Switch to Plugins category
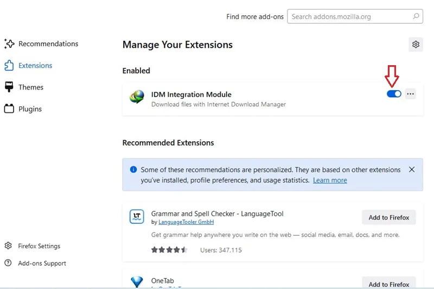The width and height of the screenshot is (434, 289). [23, 109]
